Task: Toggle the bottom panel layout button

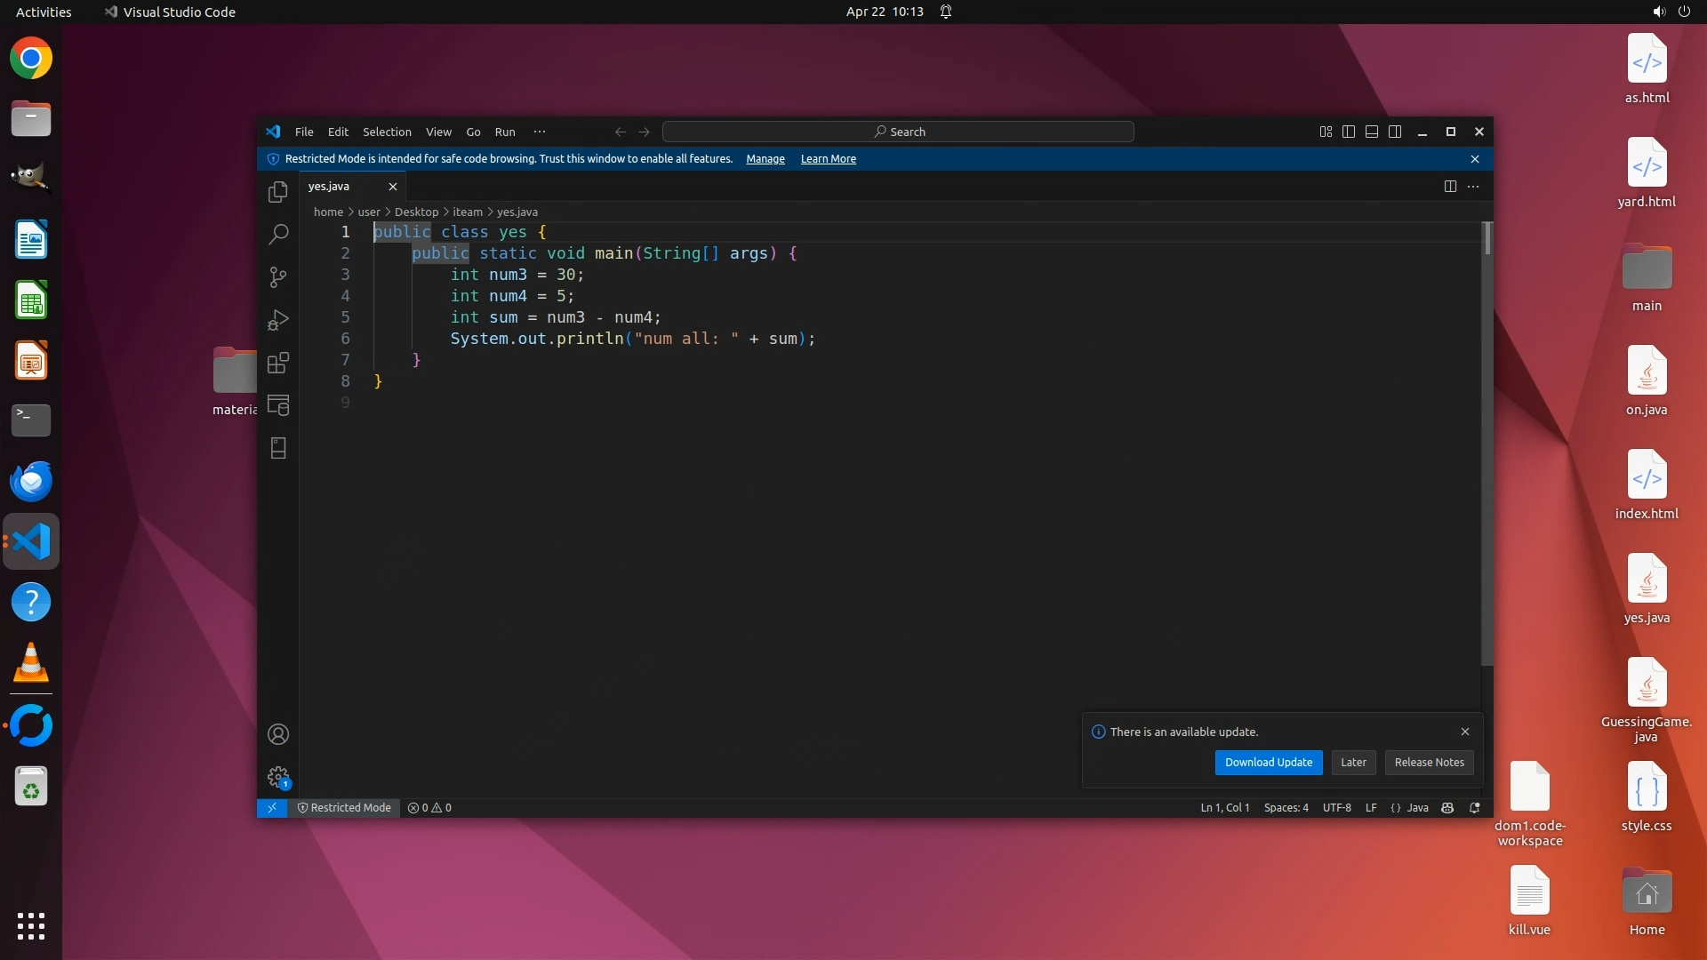Action: (1372, 132)
